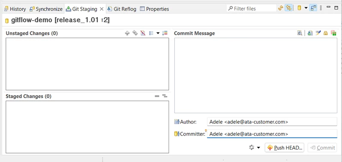
Task: Expand the presentation mode dropdown arrow
Action: tap(158, 33)
